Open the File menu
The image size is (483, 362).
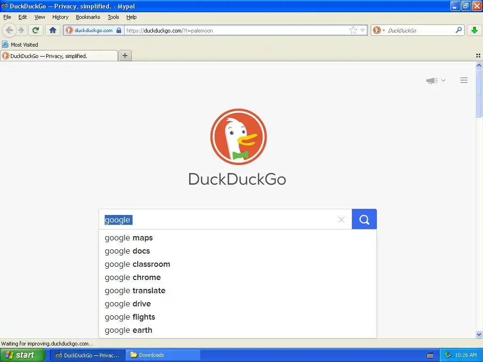7,17
